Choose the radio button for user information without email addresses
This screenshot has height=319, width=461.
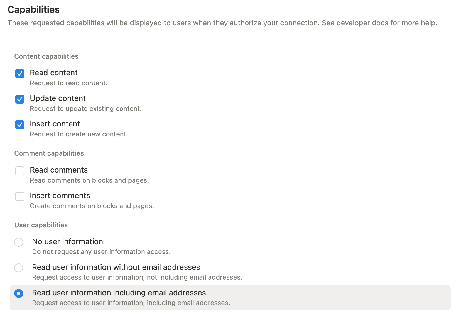(19, 268)
